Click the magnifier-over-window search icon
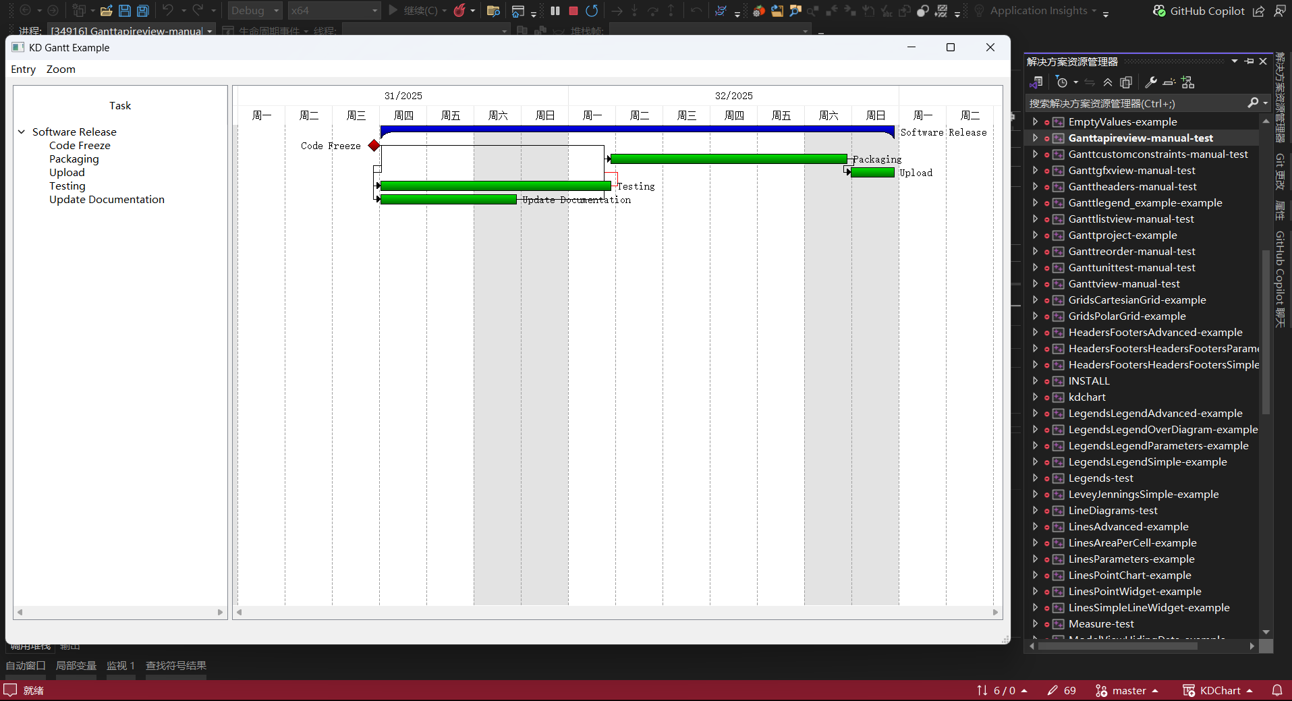The image size is (1292, 701). coord(795,11)
